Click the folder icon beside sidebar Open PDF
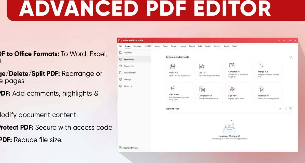This screenshot has height=163, width=305. (121, 53)
